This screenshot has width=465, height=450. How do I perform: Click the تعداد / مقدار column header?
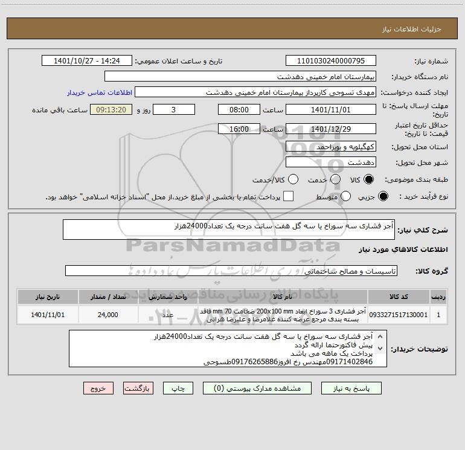(x=108, y=297)
